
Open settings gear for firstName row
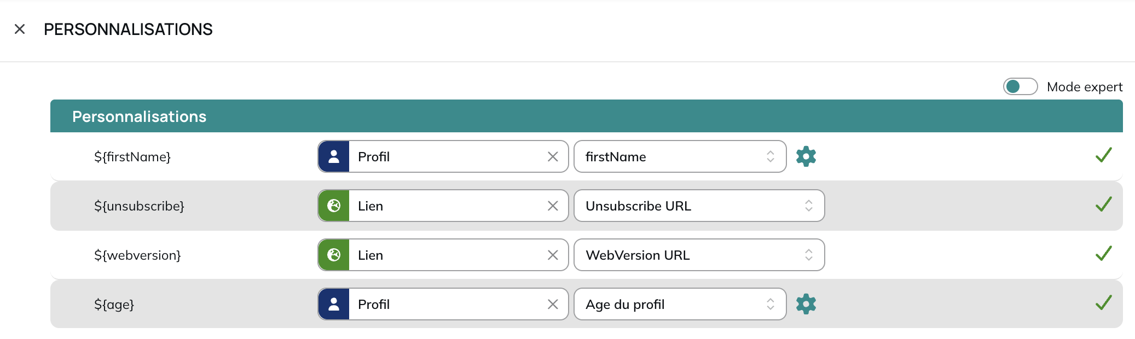pos(806,156)
